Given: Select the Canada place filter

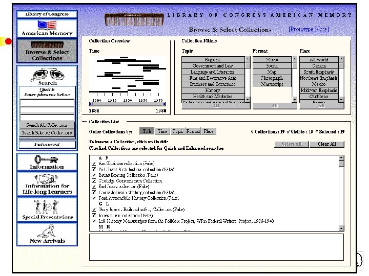Looking at the screenshot, I should (x=319, y=66).
